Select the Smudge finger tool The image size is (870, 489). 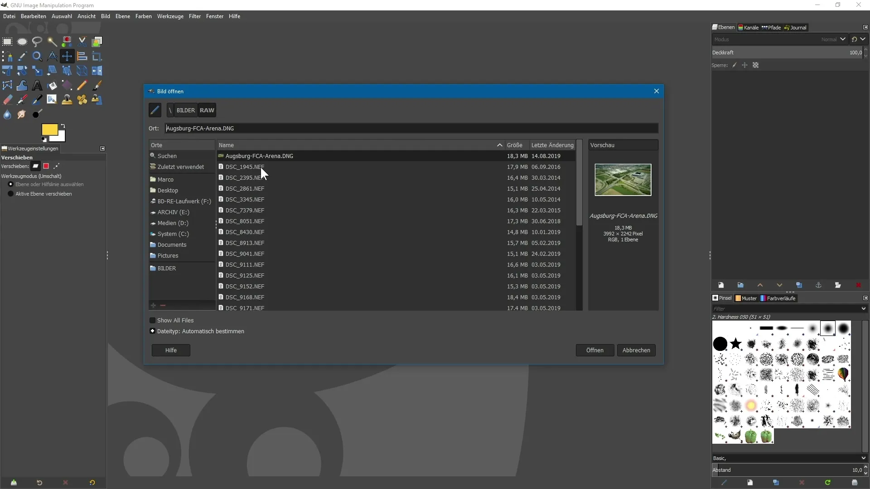click(x=22, y=114)
